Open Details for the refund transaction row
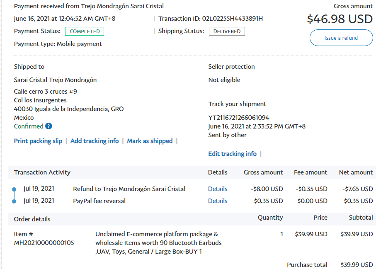The image size is (376, 269). pyautogui.click(x=218, y=189)
